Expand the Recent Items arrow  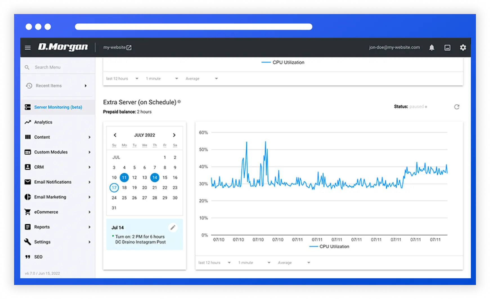[x=86, y=86]
